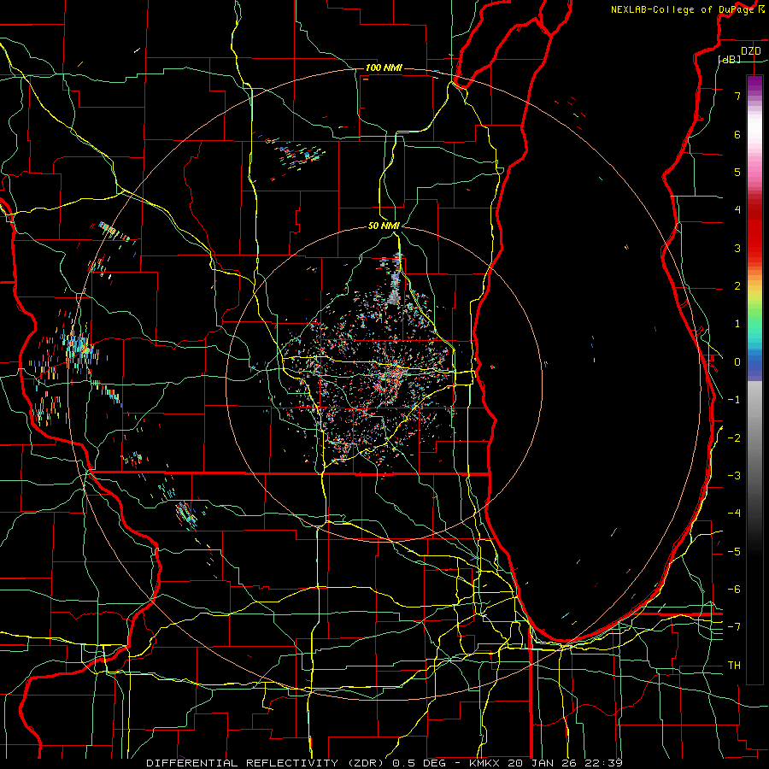This screenshot has height=769, width=769.
Task: Click the -4 value on color scale
Action: 734,514
